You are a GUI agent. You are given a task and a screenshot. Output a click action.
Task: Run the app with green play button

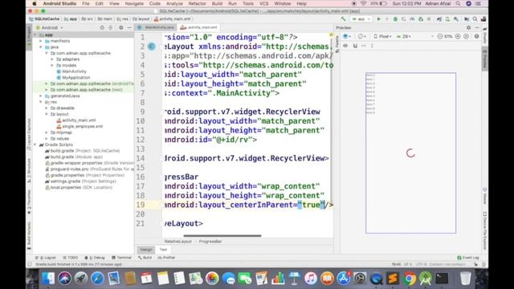[x=378, y=19]
